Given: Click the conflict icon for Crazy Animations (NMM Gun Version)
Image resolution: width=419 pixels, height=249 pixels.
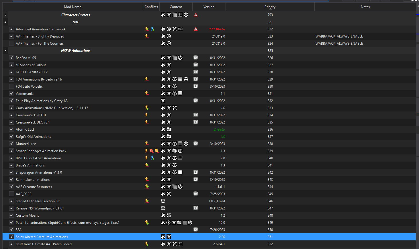Looking at the screenshot, I should click(x=147, y=108).
